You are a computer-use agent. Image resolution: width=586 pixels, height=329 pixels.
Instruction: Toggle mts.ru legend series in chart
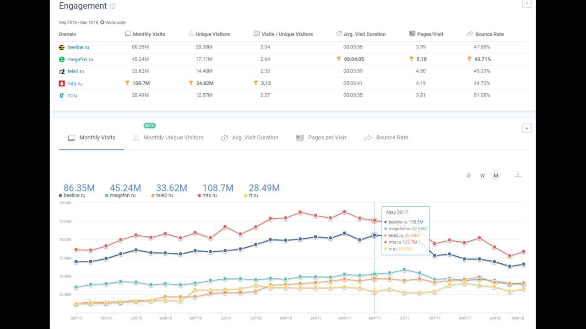(x=207, y=196)
